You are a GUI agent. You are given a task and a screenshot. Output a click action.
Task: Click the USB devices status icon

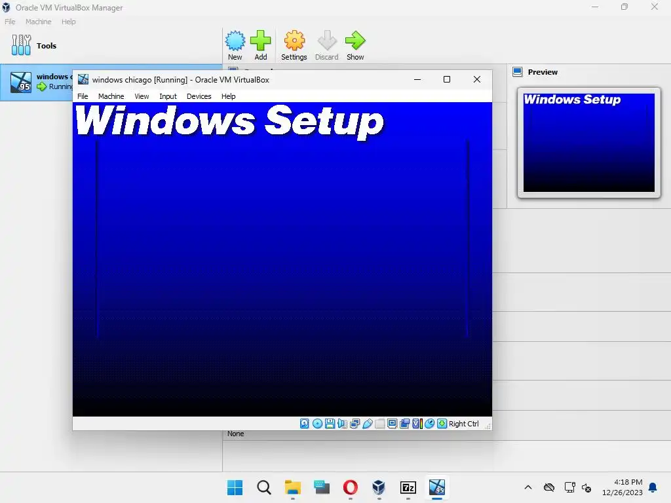coord(367,424)
